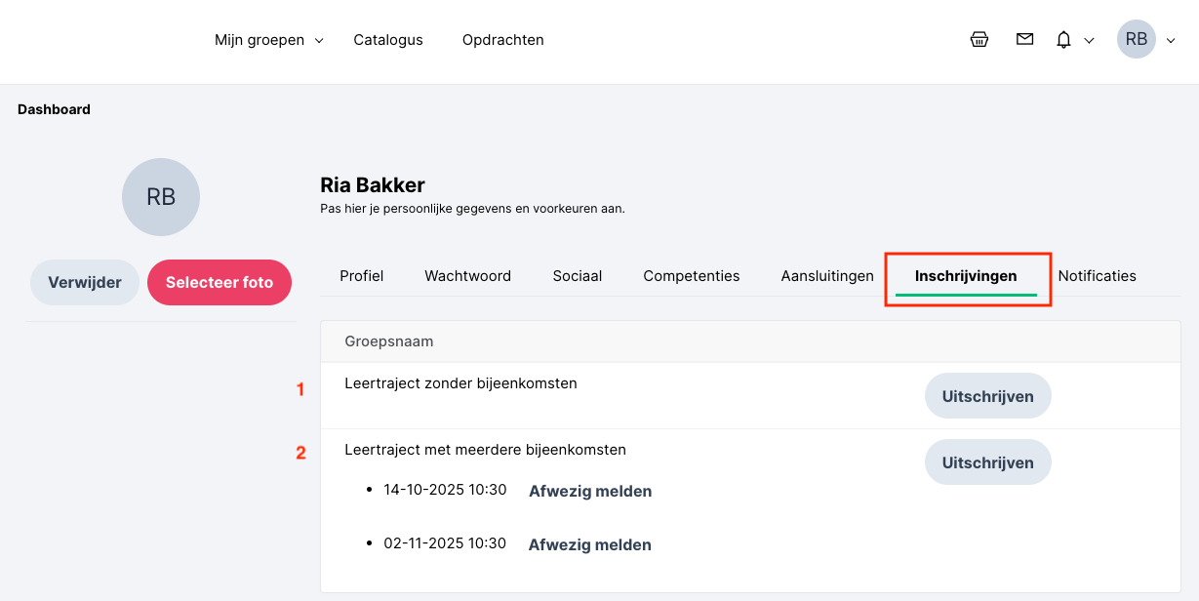Click the large RB profile picture

161,197
